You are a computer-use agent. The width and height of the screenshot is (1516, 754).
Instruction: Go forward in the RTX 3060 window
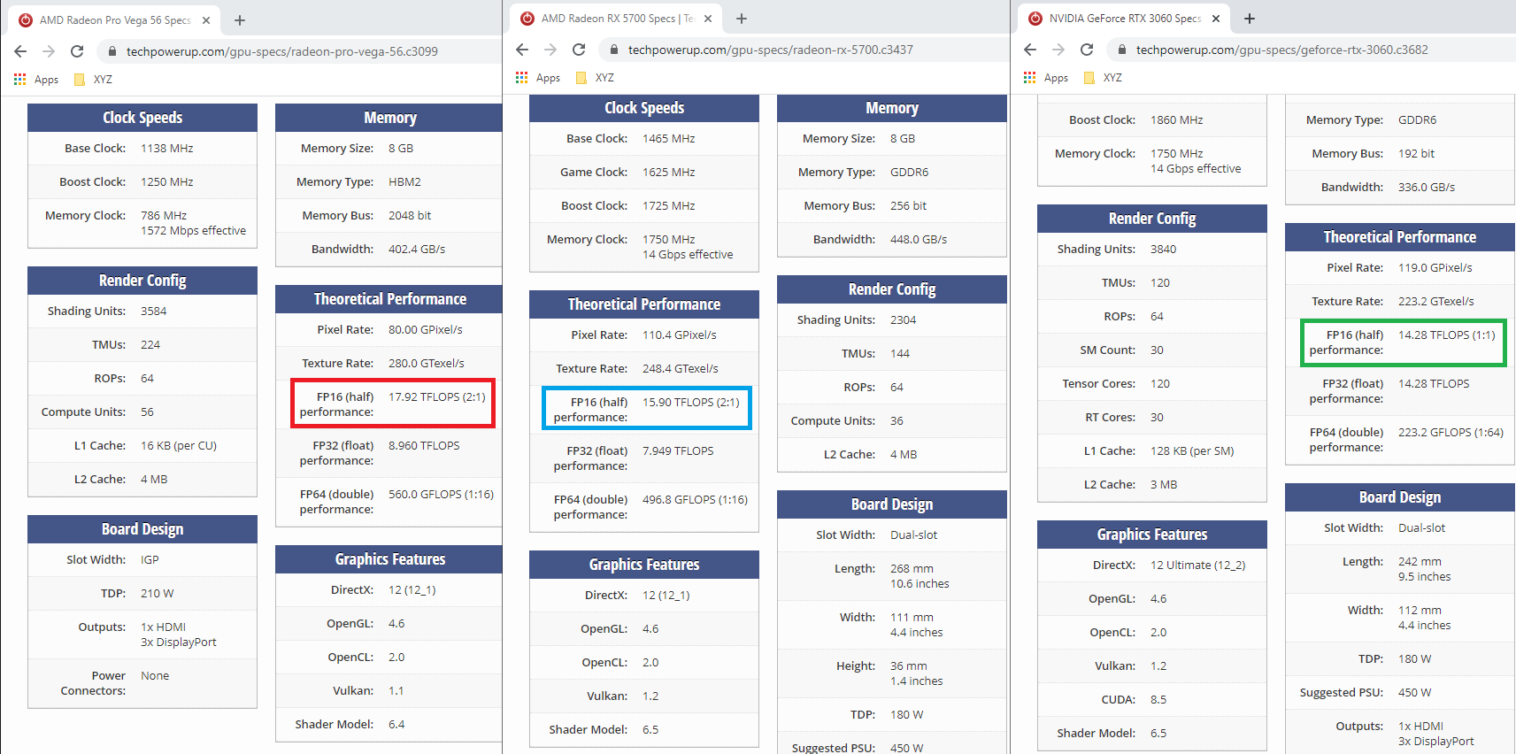(1058, 50)
